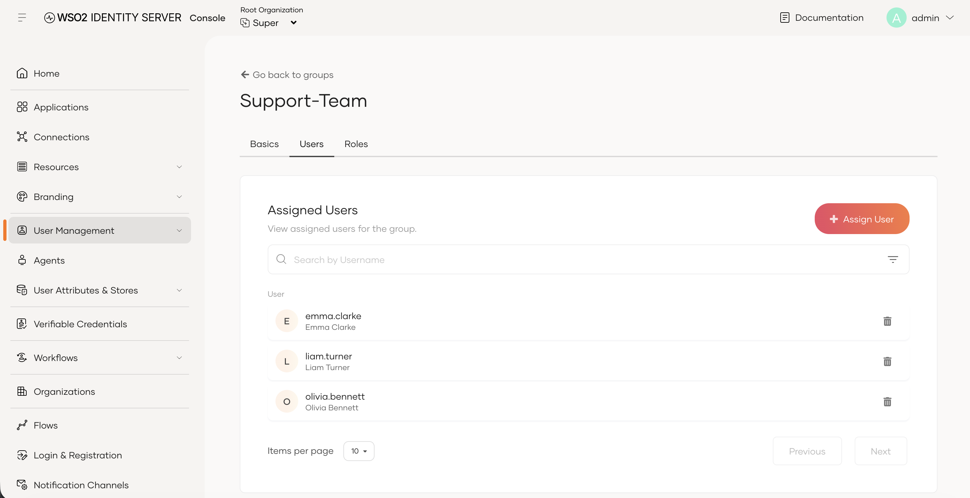970x498 pixels.
Task: Open Flows in the sidebar
Action: click(x=99, y=425)
